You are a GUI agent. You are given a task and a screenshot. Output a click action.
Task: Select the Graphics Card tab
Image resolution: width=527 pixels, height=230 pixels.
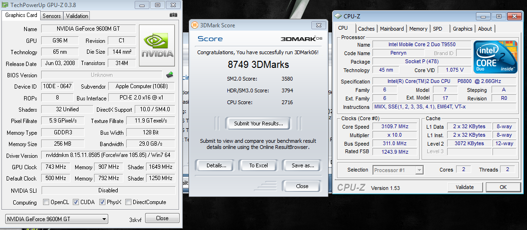[21, 15]
